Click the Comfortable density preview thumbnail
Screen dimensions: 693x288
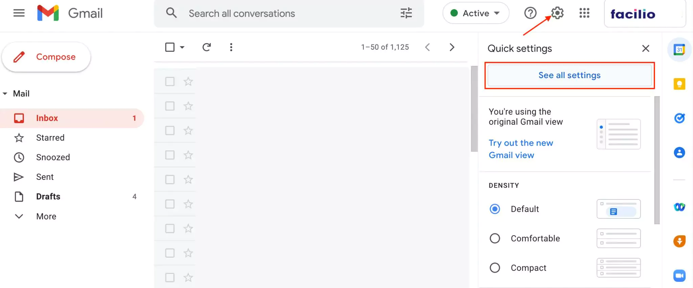619,238
